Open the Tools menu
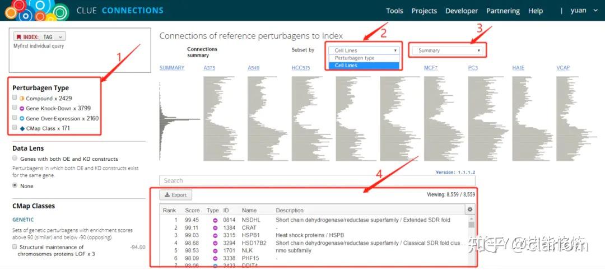 click(x=394, y=11)
